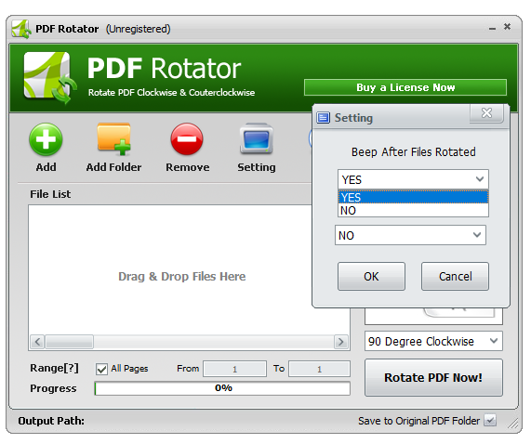Select NO in the open dropdown list
Image resolution: width=531 pixels, height=444 pixels.
click(413, 210)
